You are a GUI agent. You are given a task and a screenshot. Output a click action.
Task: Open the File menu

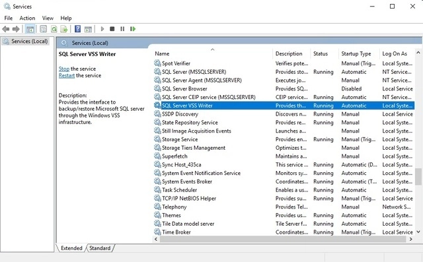(x=9, y=18)
